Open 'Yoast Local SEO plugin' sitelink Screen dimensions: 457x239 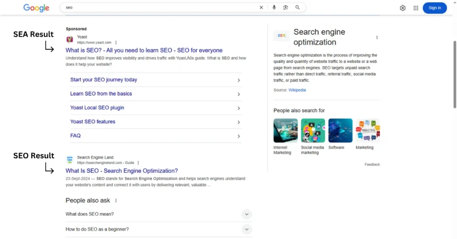point(97,108)
